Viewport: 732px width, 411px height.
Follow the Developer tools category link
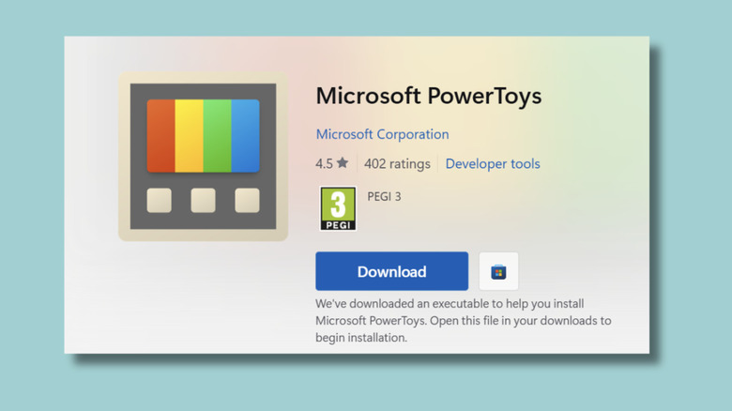coord(493,163)
